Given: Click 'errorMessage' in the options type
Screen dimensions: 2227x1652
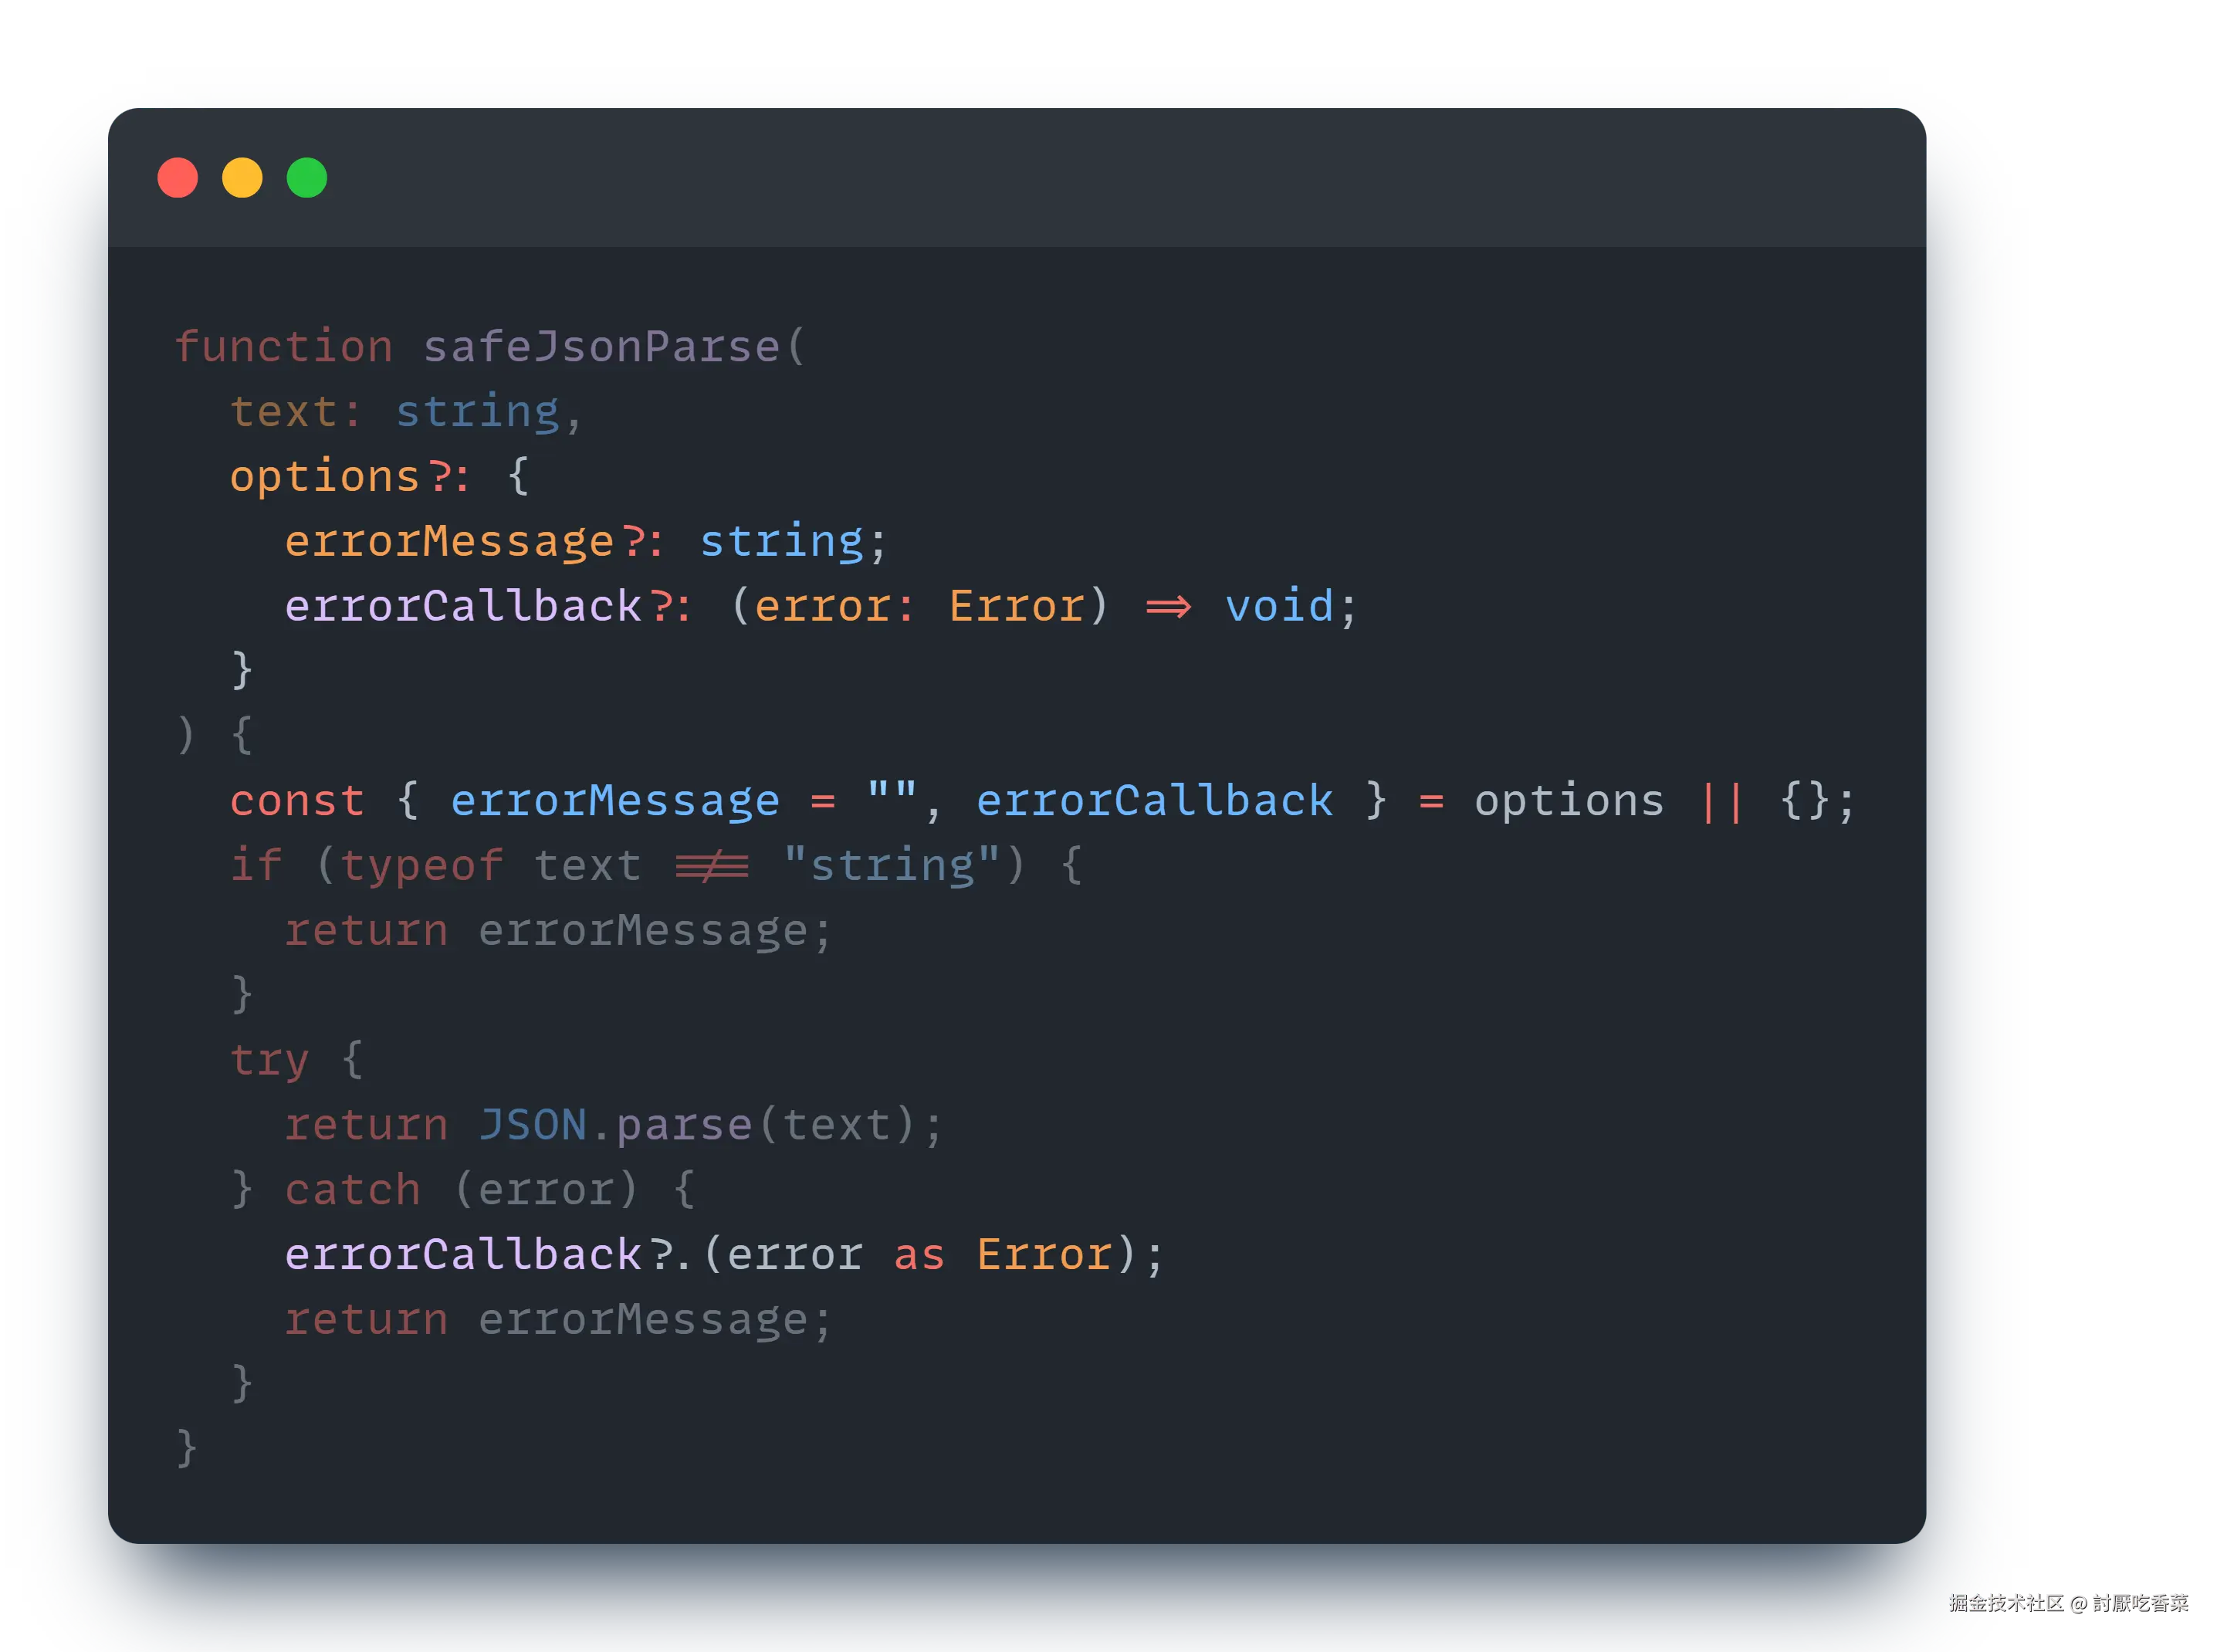Looking at the screenshot, I should click(449, 541).
